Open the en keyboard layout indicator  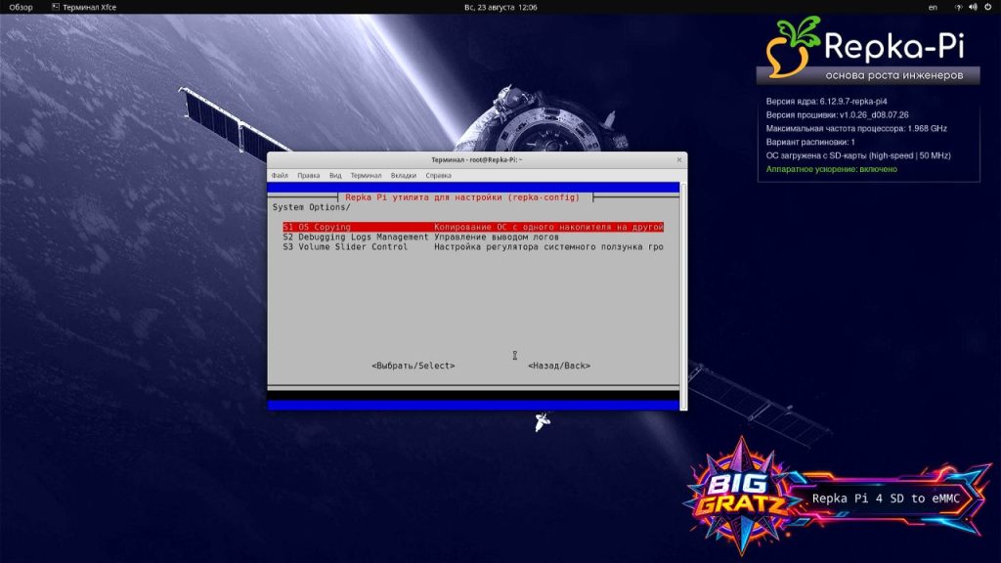click(x=933, y=7)
